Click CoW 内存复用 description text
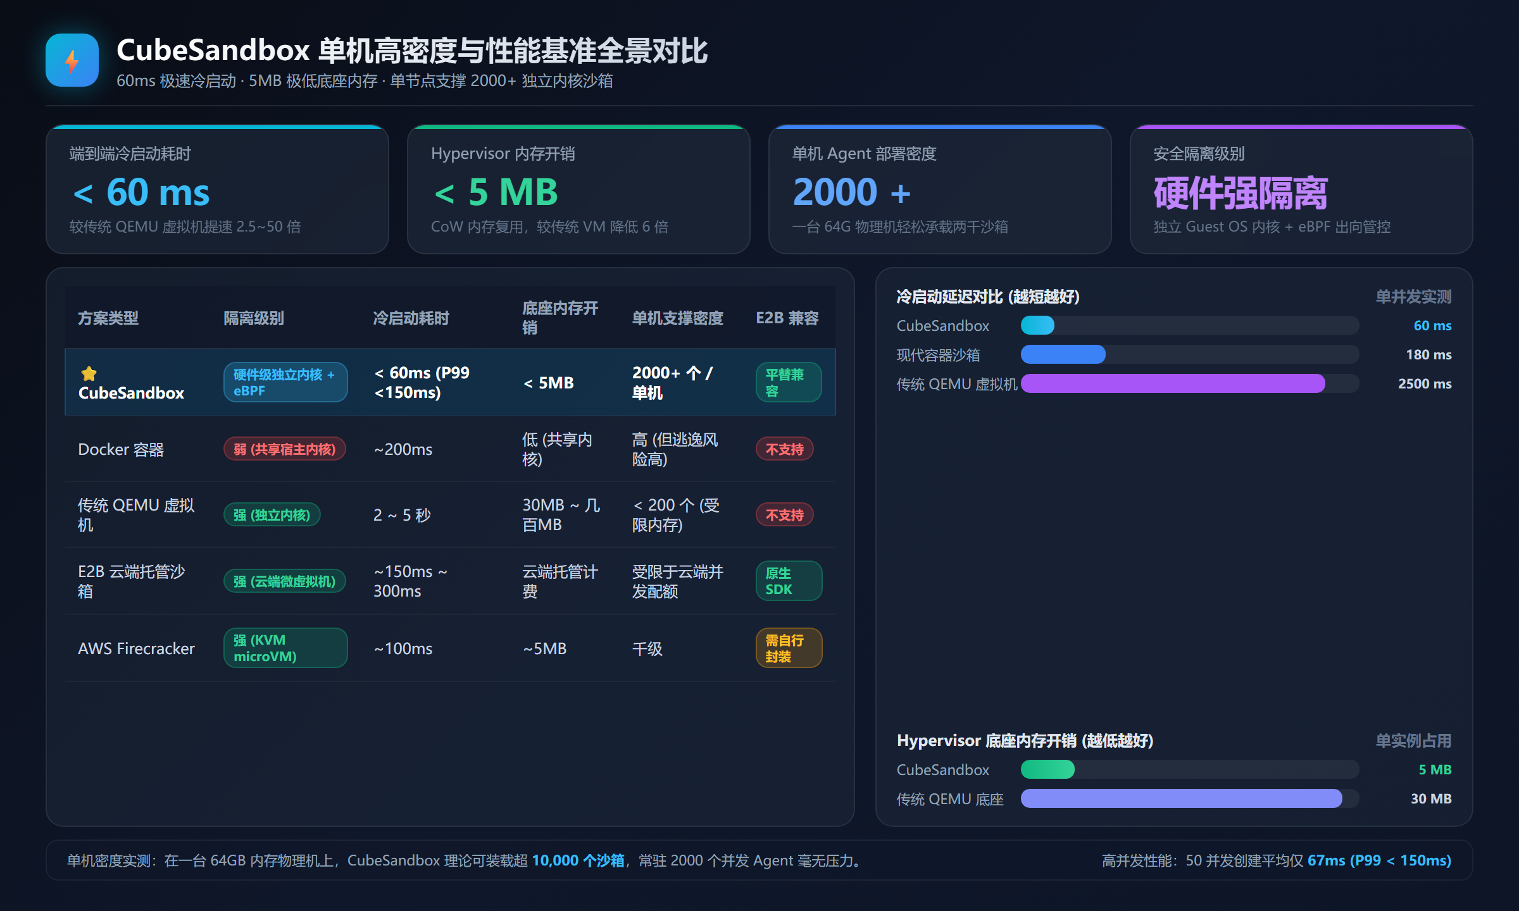1519x911 pixels. pyautogui.click(x=549, y=226)
